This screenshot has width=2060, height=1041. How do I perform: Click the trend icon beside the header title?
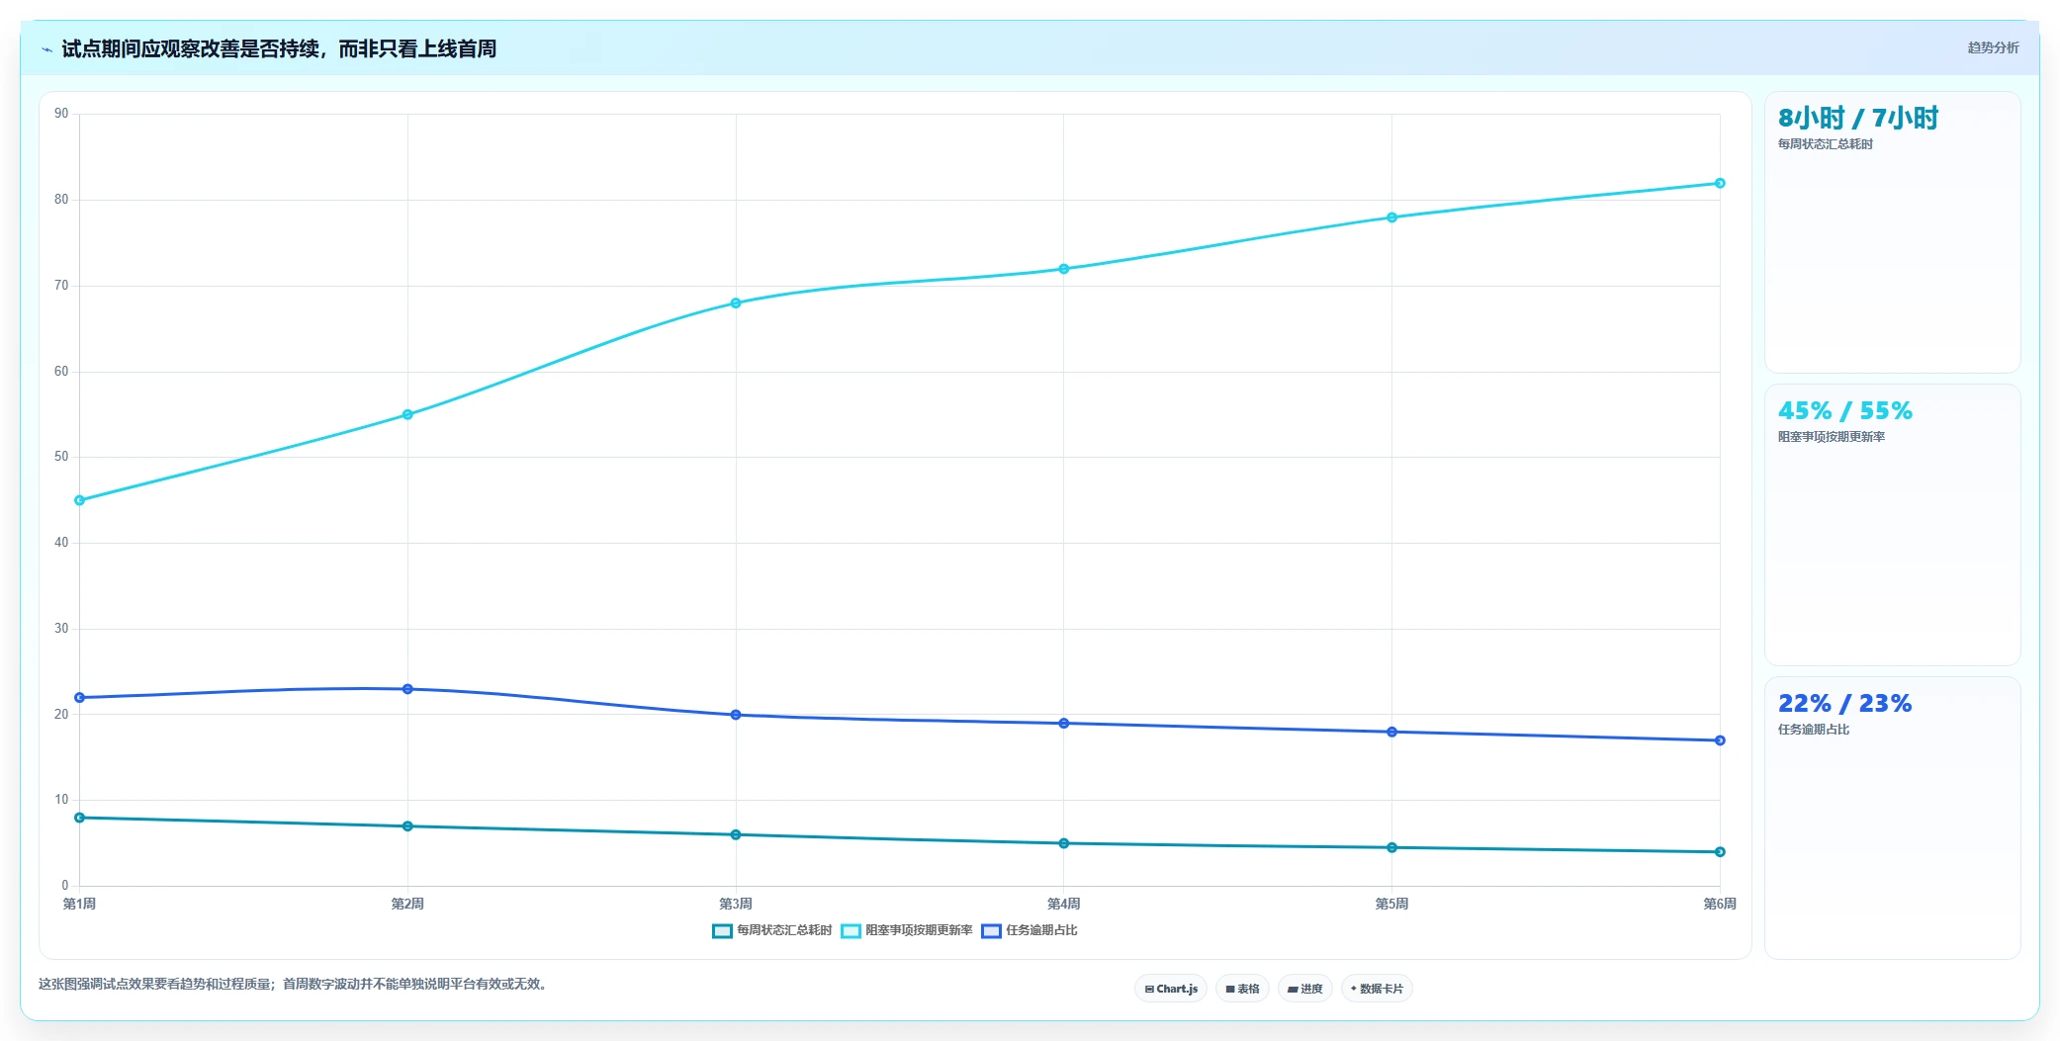46,49
